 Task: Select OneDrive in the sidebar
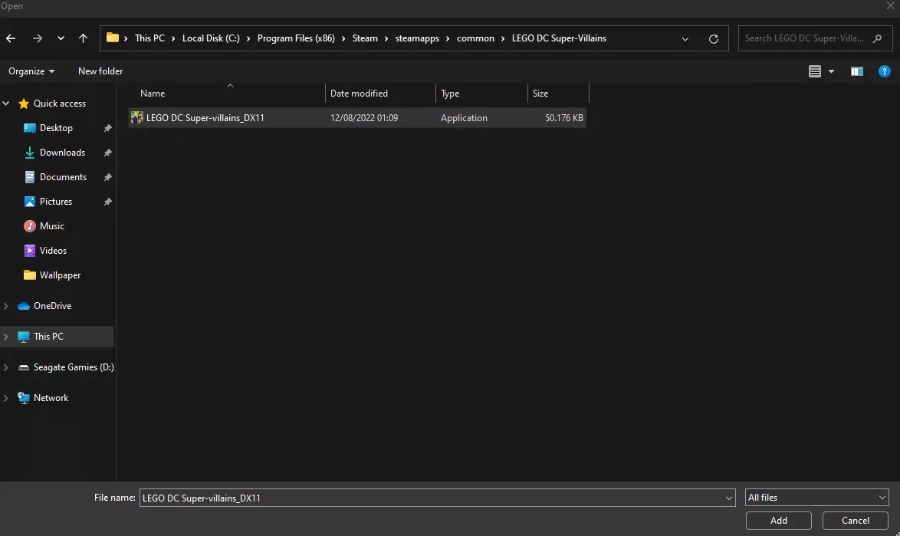click(52, 306)
